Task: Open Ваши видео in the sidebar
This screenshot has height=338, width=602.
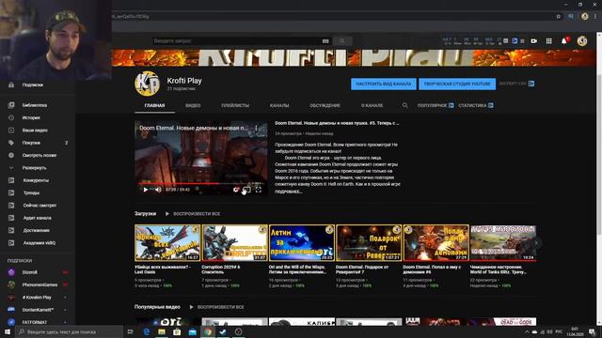Action: tap(35, 131)
